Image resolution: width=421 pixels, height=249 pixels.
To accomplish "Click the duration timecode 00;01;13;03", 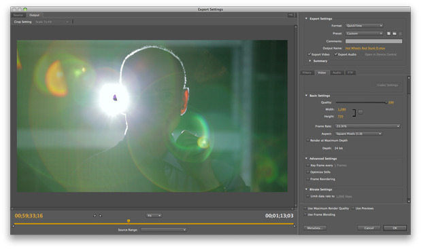I will point(280,216).
